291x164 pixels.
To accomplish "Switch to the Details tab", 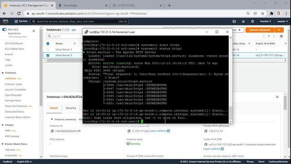I will point(54,108).
